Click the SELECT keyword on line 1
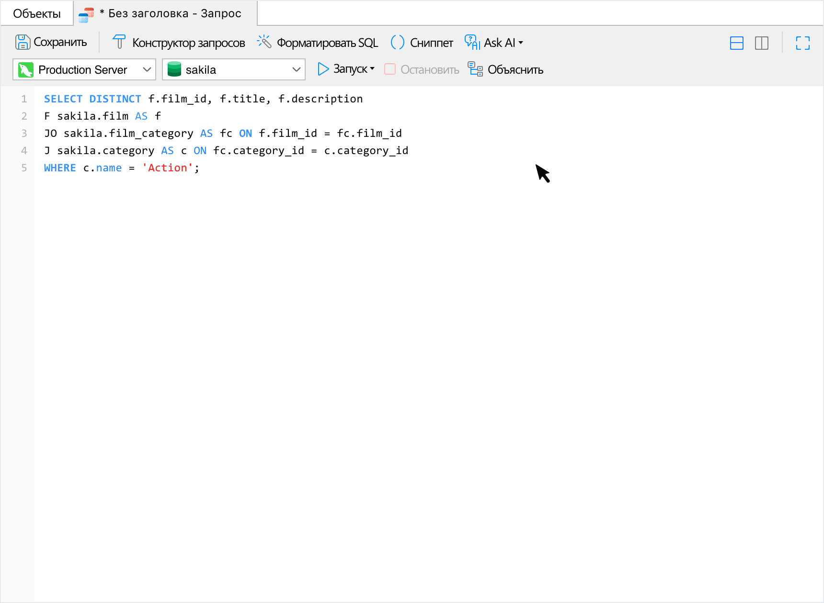The image size is (824, 603). pos(63,99)
